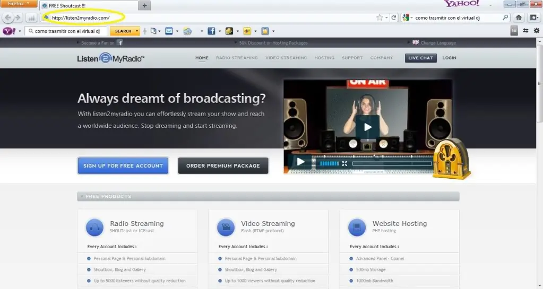Viewport: 543px width, 289px height.
Task: Open the Facebook icon on Yahoo toolbar
Action: [211, 31]
